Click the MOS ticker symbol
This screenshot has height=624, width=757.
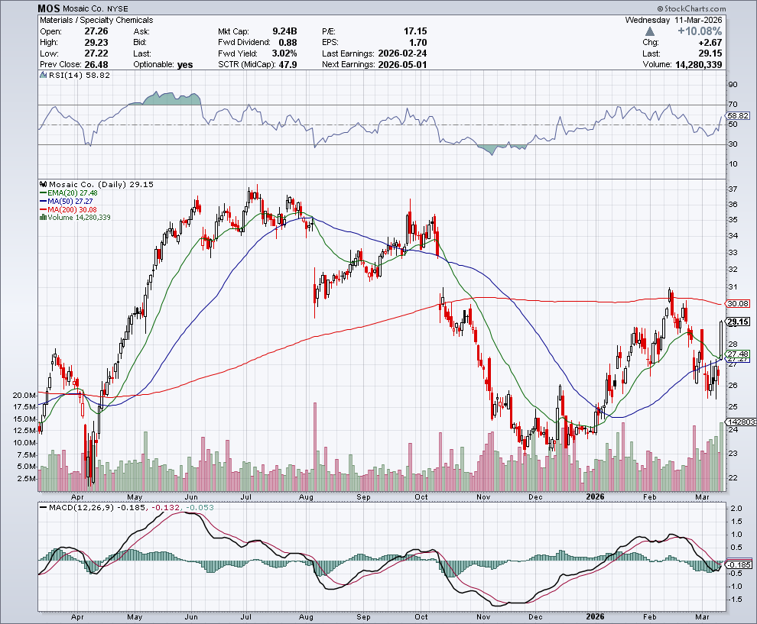[x=49, y=8]
